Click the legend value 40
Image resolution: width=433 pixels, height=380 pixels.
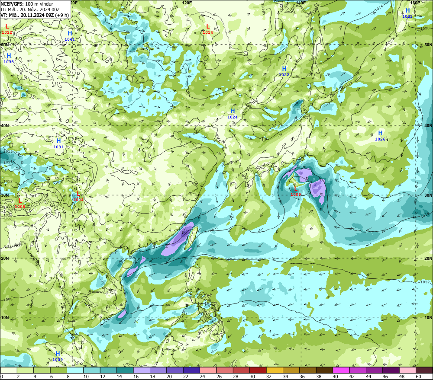(336, 377)
